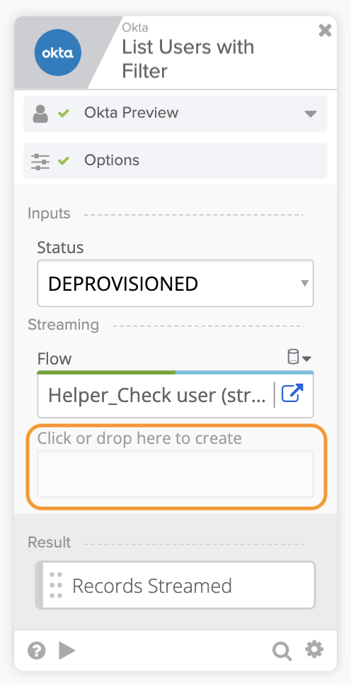Click the List Users with Filter title
The width and height of the screenshot is (351, 685).
point(188,59)
